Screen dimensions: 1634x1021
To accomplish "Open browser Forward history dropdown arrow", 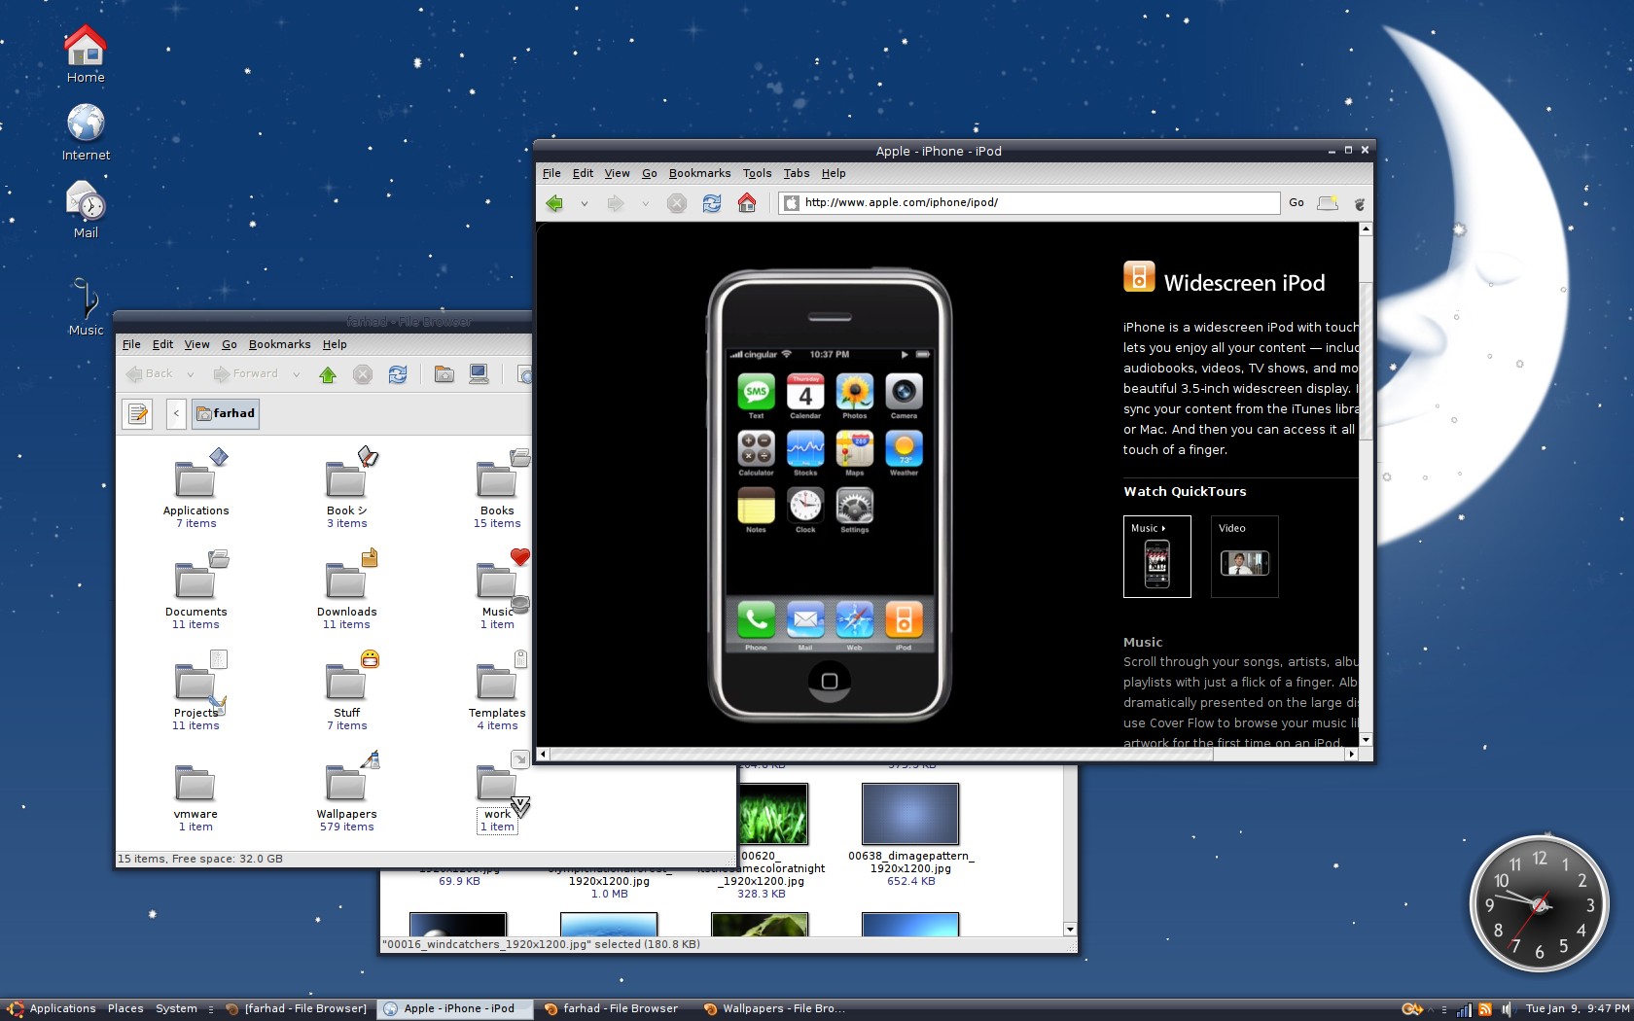I will point(644,203).
